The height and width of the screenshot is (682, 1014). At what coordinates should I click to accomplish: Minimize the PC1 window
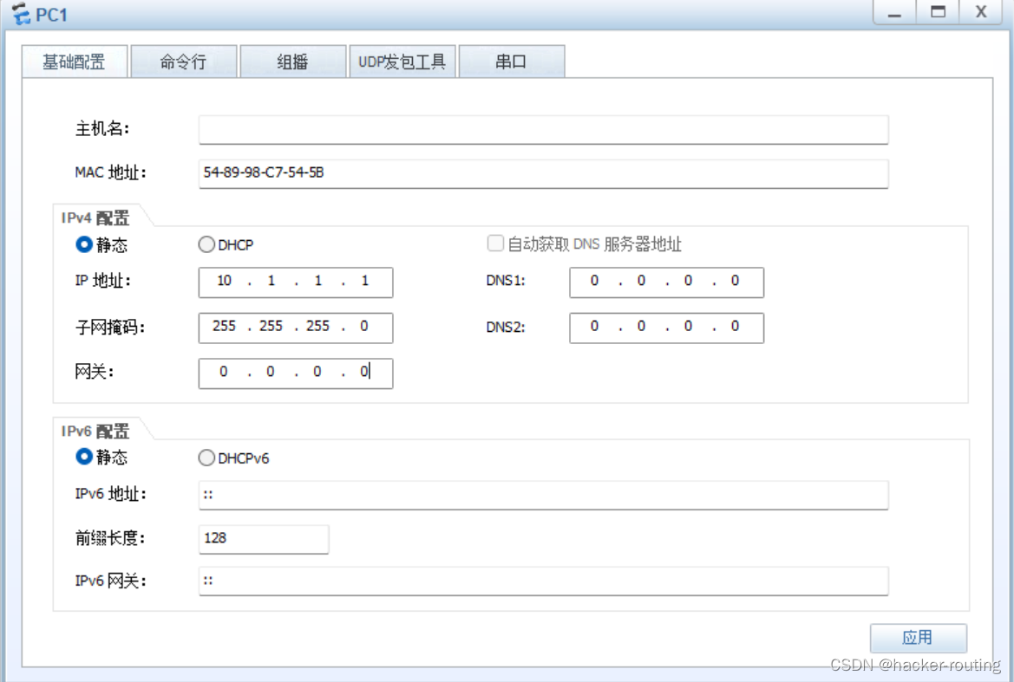tap(894, 12)
